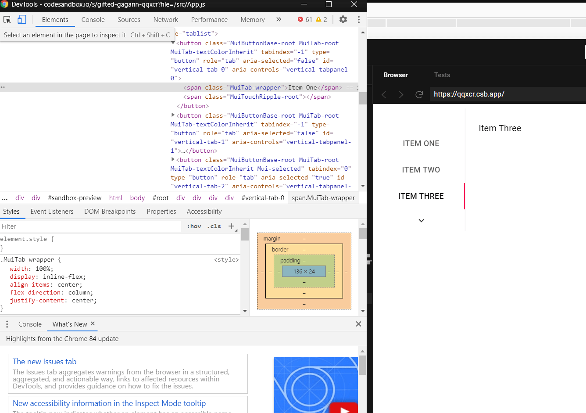Select the inspect element tool

pos(7,19)
